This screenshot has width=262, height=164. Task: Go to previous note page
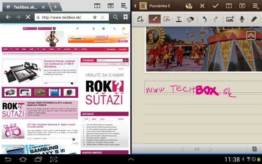pyautogui.click(x=183, y=149)
